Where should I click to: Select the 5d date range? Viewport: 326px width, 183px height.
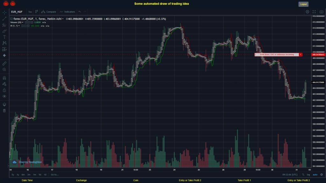coord(40,175)
